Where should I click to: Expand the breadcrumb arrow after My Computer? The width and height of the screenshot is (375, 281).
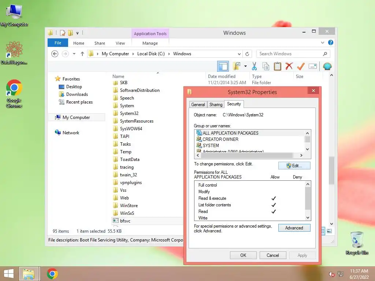pos(133,54)
